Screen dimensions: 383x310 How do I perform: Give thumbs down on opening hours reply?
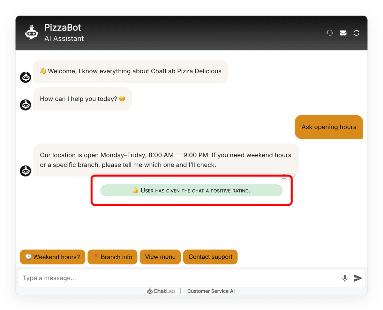click(293, 176)
